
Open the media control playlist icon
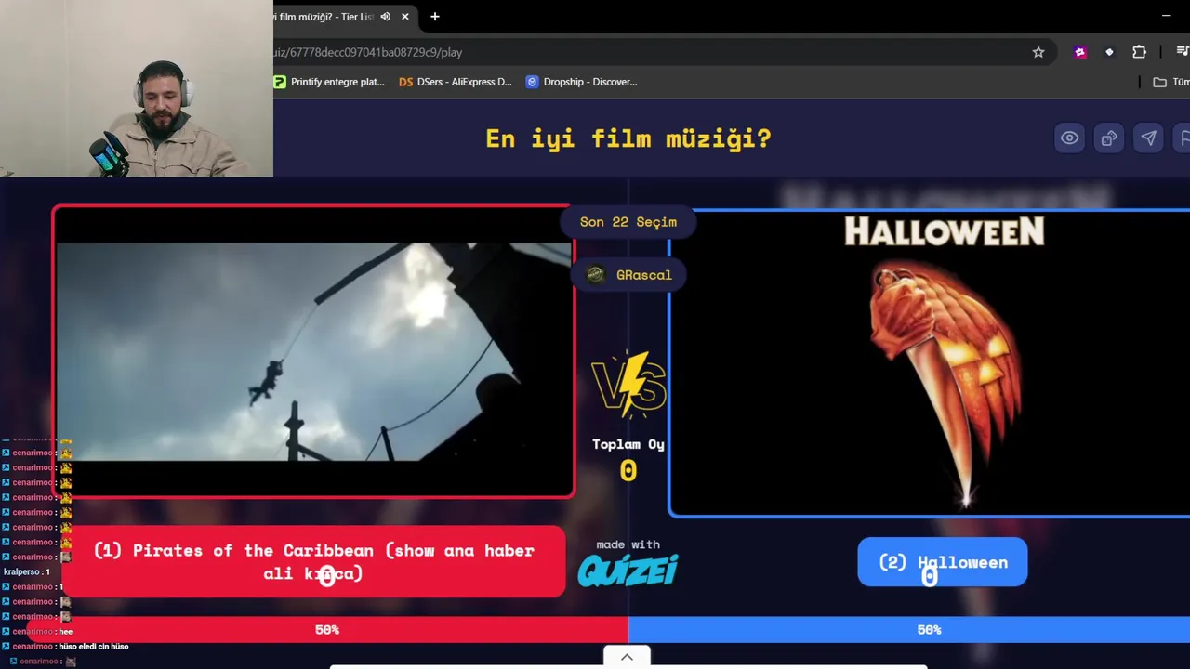pyautogui.click(x=1182, y=52)
